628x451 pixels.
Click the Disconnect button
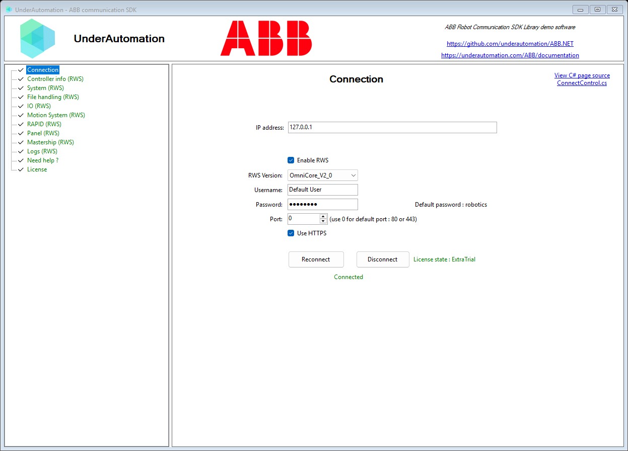[382, 259]
